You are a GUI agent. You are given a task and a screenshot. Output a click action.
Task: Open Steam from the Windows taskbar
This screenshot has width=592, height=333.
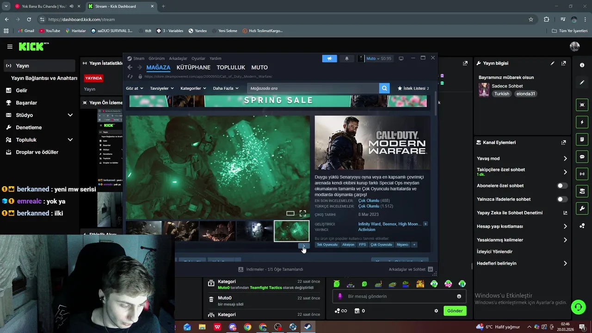coord(307,327)
